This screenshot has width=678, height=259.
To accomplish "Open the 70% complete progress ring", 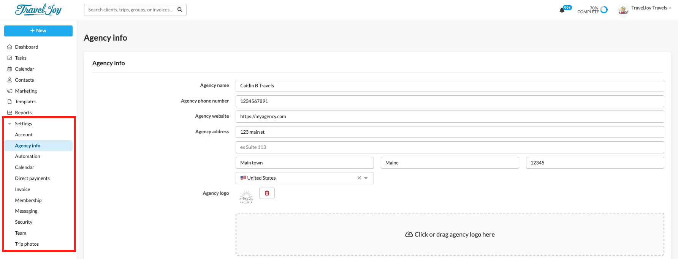I will (x=604, y=10).
